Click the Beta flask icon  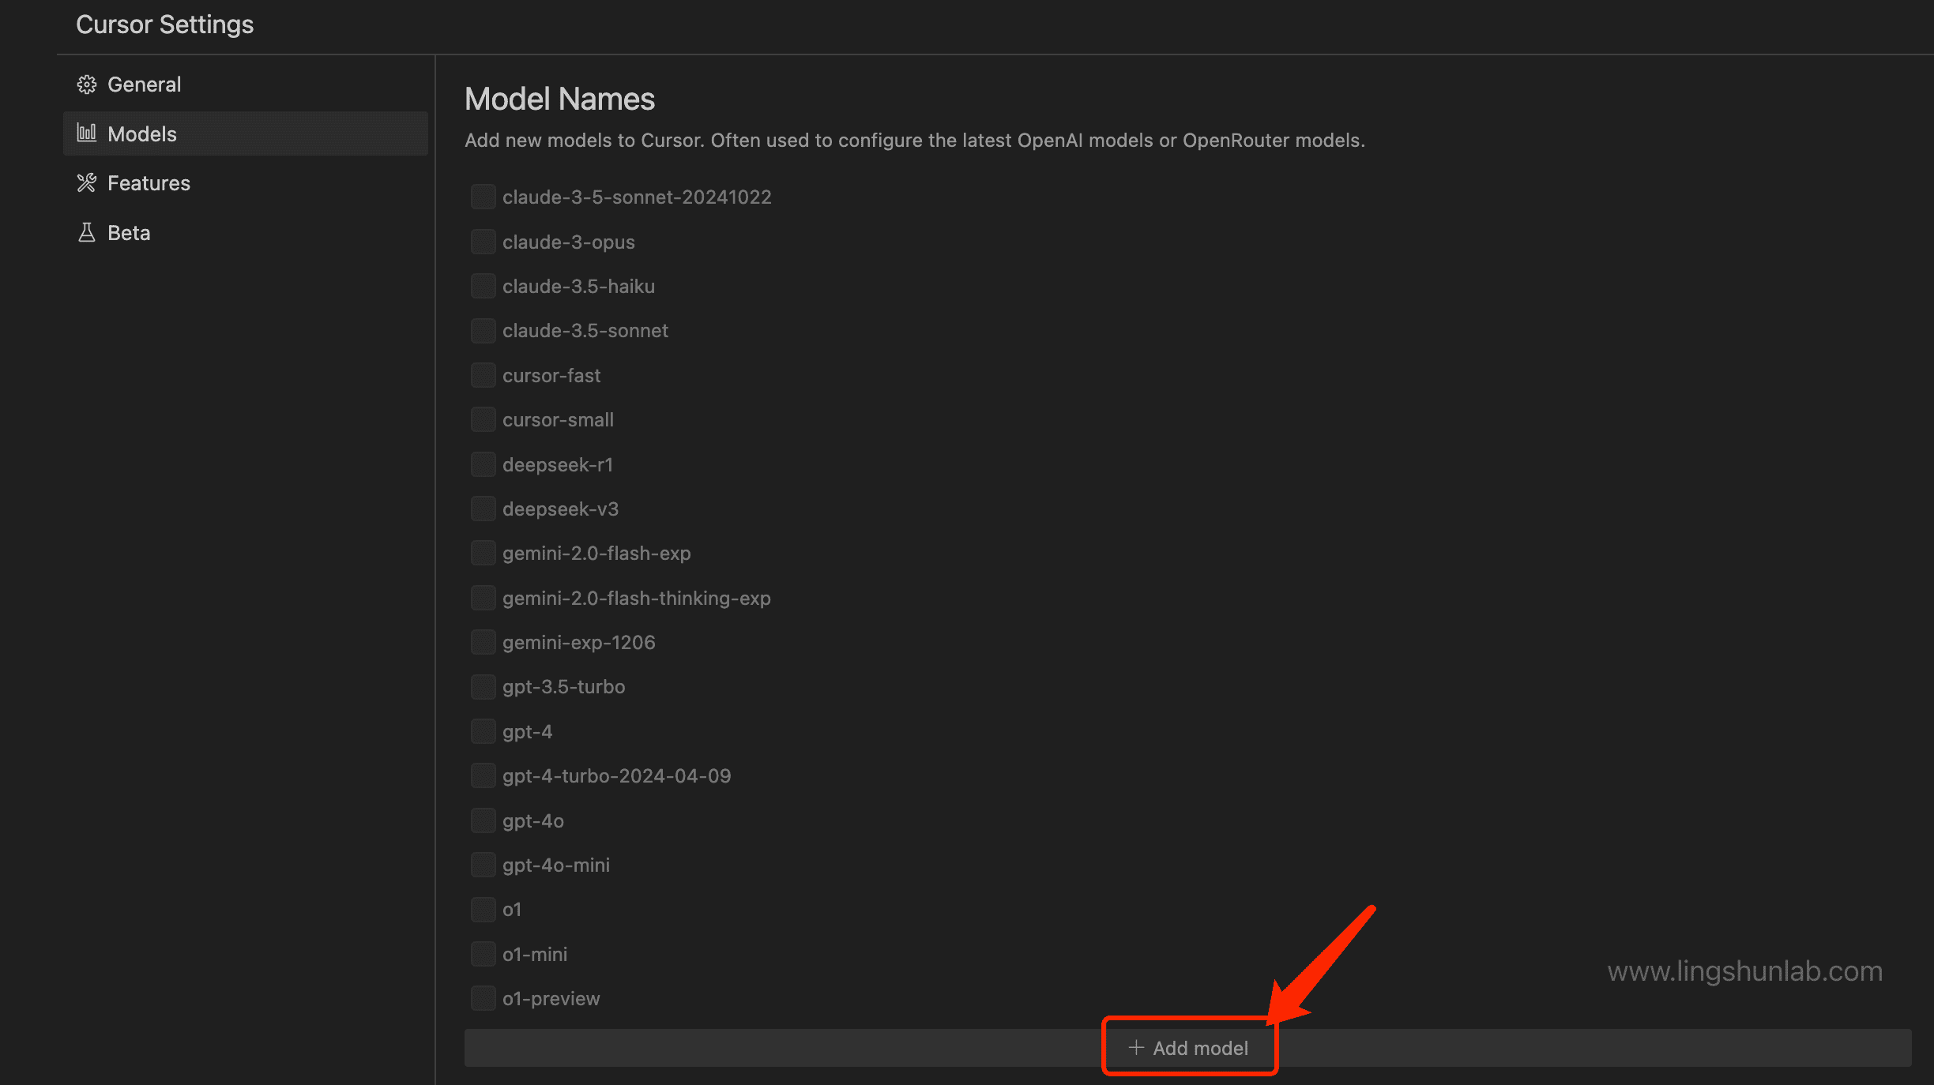pyautogui.click(x=86, y=232)
